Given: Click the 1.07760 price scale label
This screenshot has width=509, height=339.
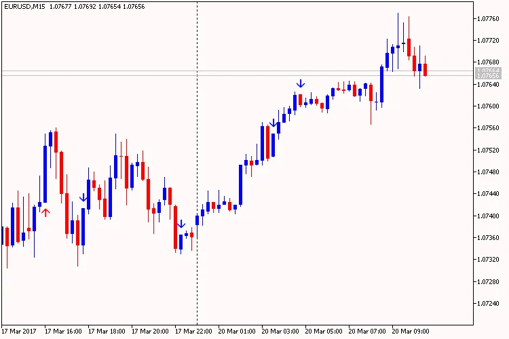Looking at the screenshot, I should coord(489,19).
